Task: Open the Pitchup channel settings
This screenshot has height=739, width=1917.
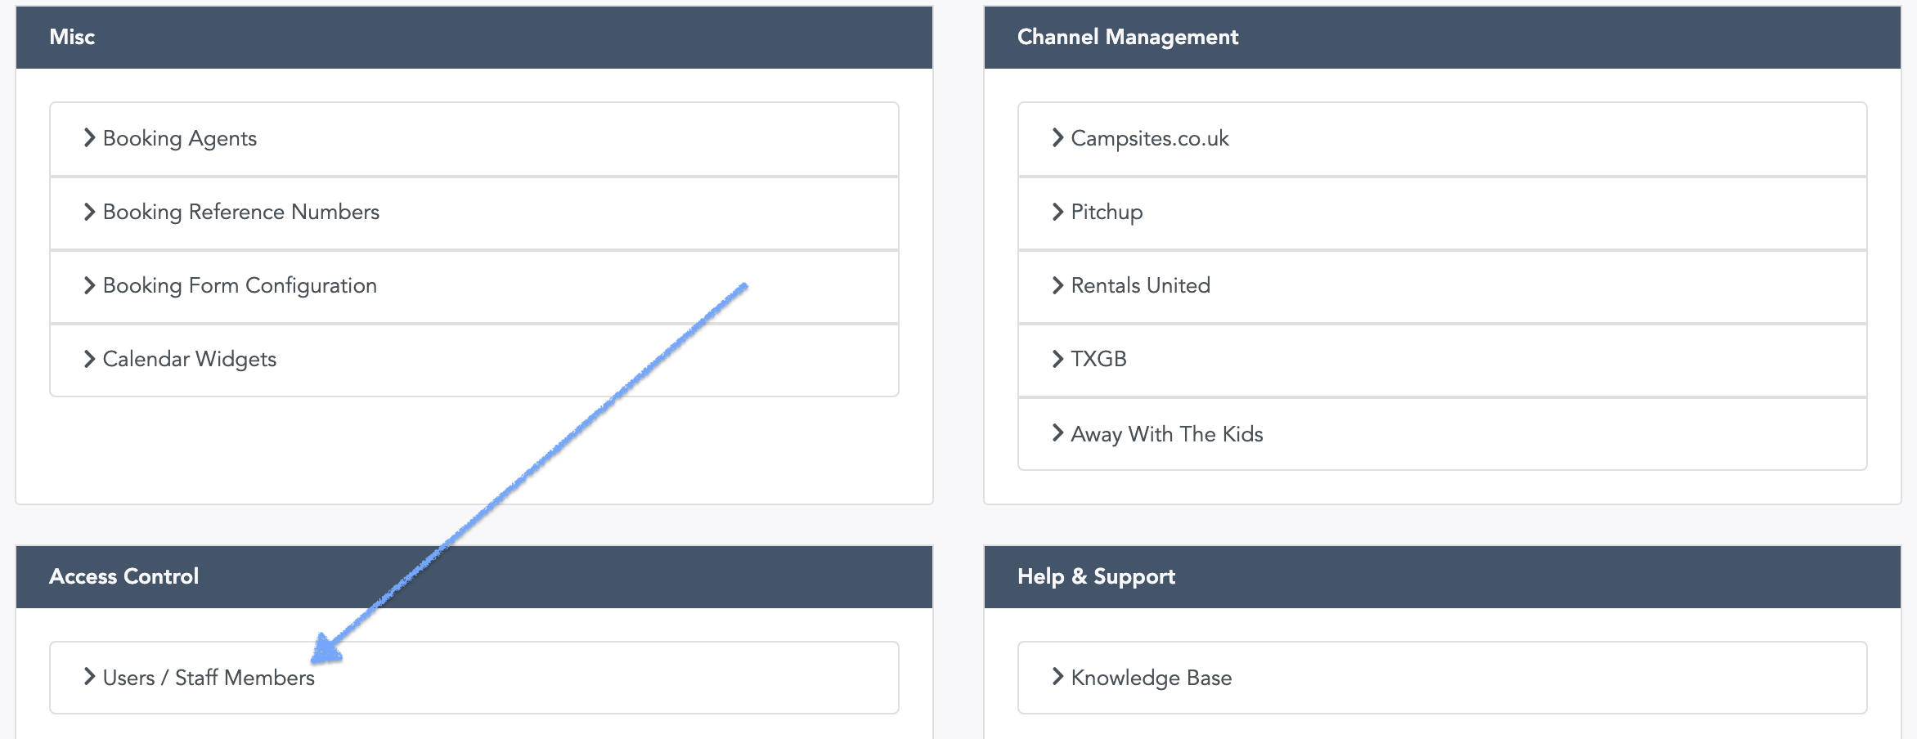Action: [x=1443, y=213]
